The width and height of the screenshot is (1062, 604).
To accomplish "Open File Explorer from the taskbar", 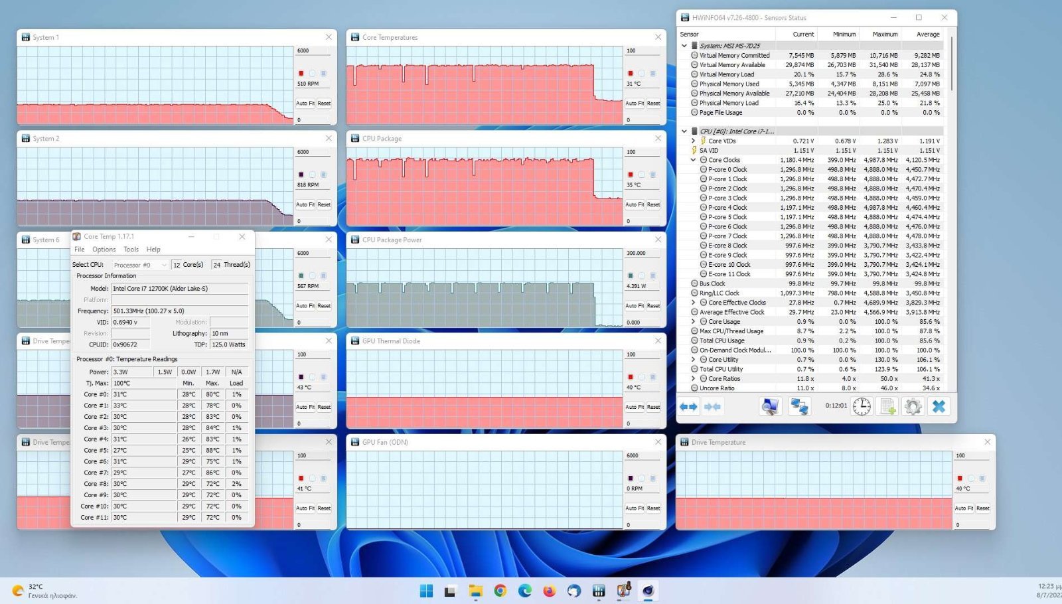I will click(475, 591).
